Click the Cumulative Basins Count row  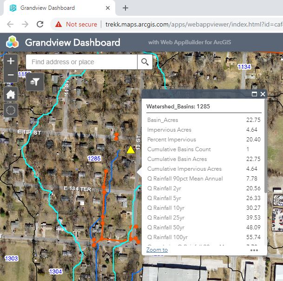click(204, 149)
